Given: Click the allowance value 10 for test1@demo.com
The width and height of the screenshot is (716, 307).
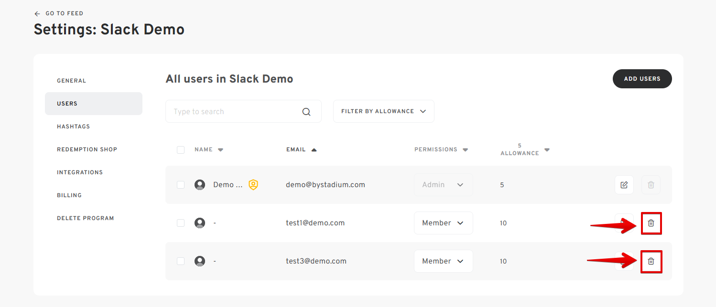Looking at the screenshot, I should coord(503,223).
